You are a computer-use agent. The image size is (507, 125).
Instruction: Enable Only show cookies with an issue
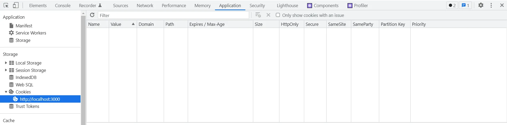pos(278,15)
